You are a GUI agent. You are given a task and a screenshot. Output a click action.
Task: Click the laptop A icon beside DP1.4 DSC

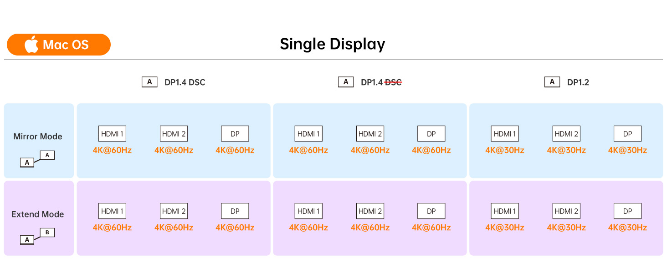[149, 82]
